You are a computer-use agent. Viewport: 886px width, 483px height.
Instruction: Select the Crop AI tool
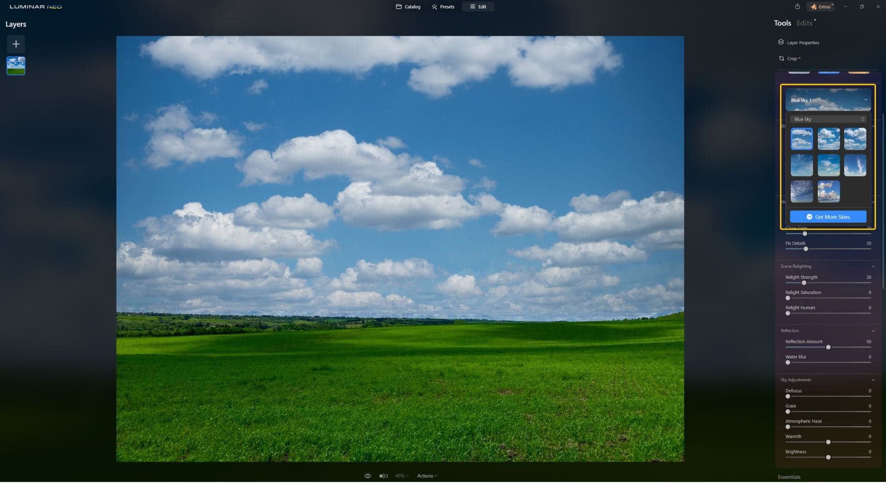[791, 58]
